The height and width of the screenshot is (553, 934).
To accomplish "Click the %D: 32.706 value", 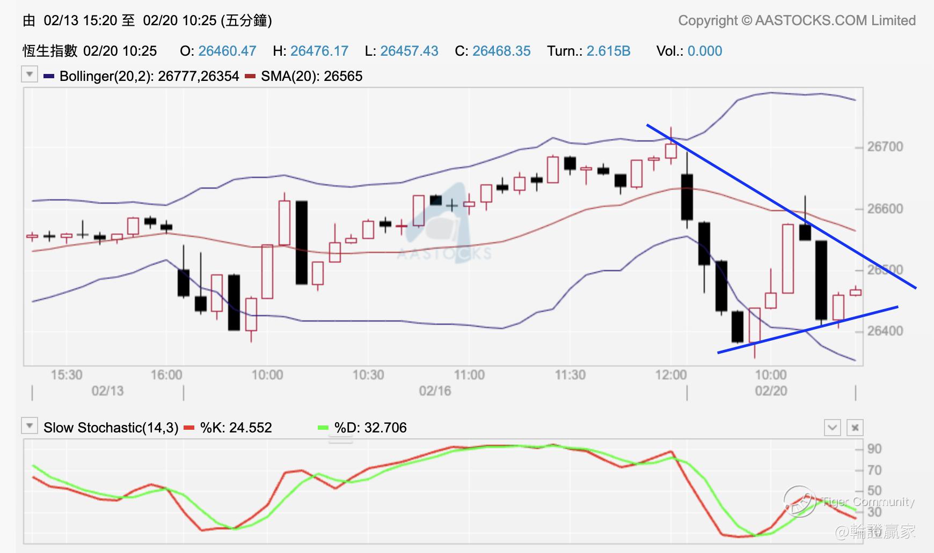I will [370, 428].
